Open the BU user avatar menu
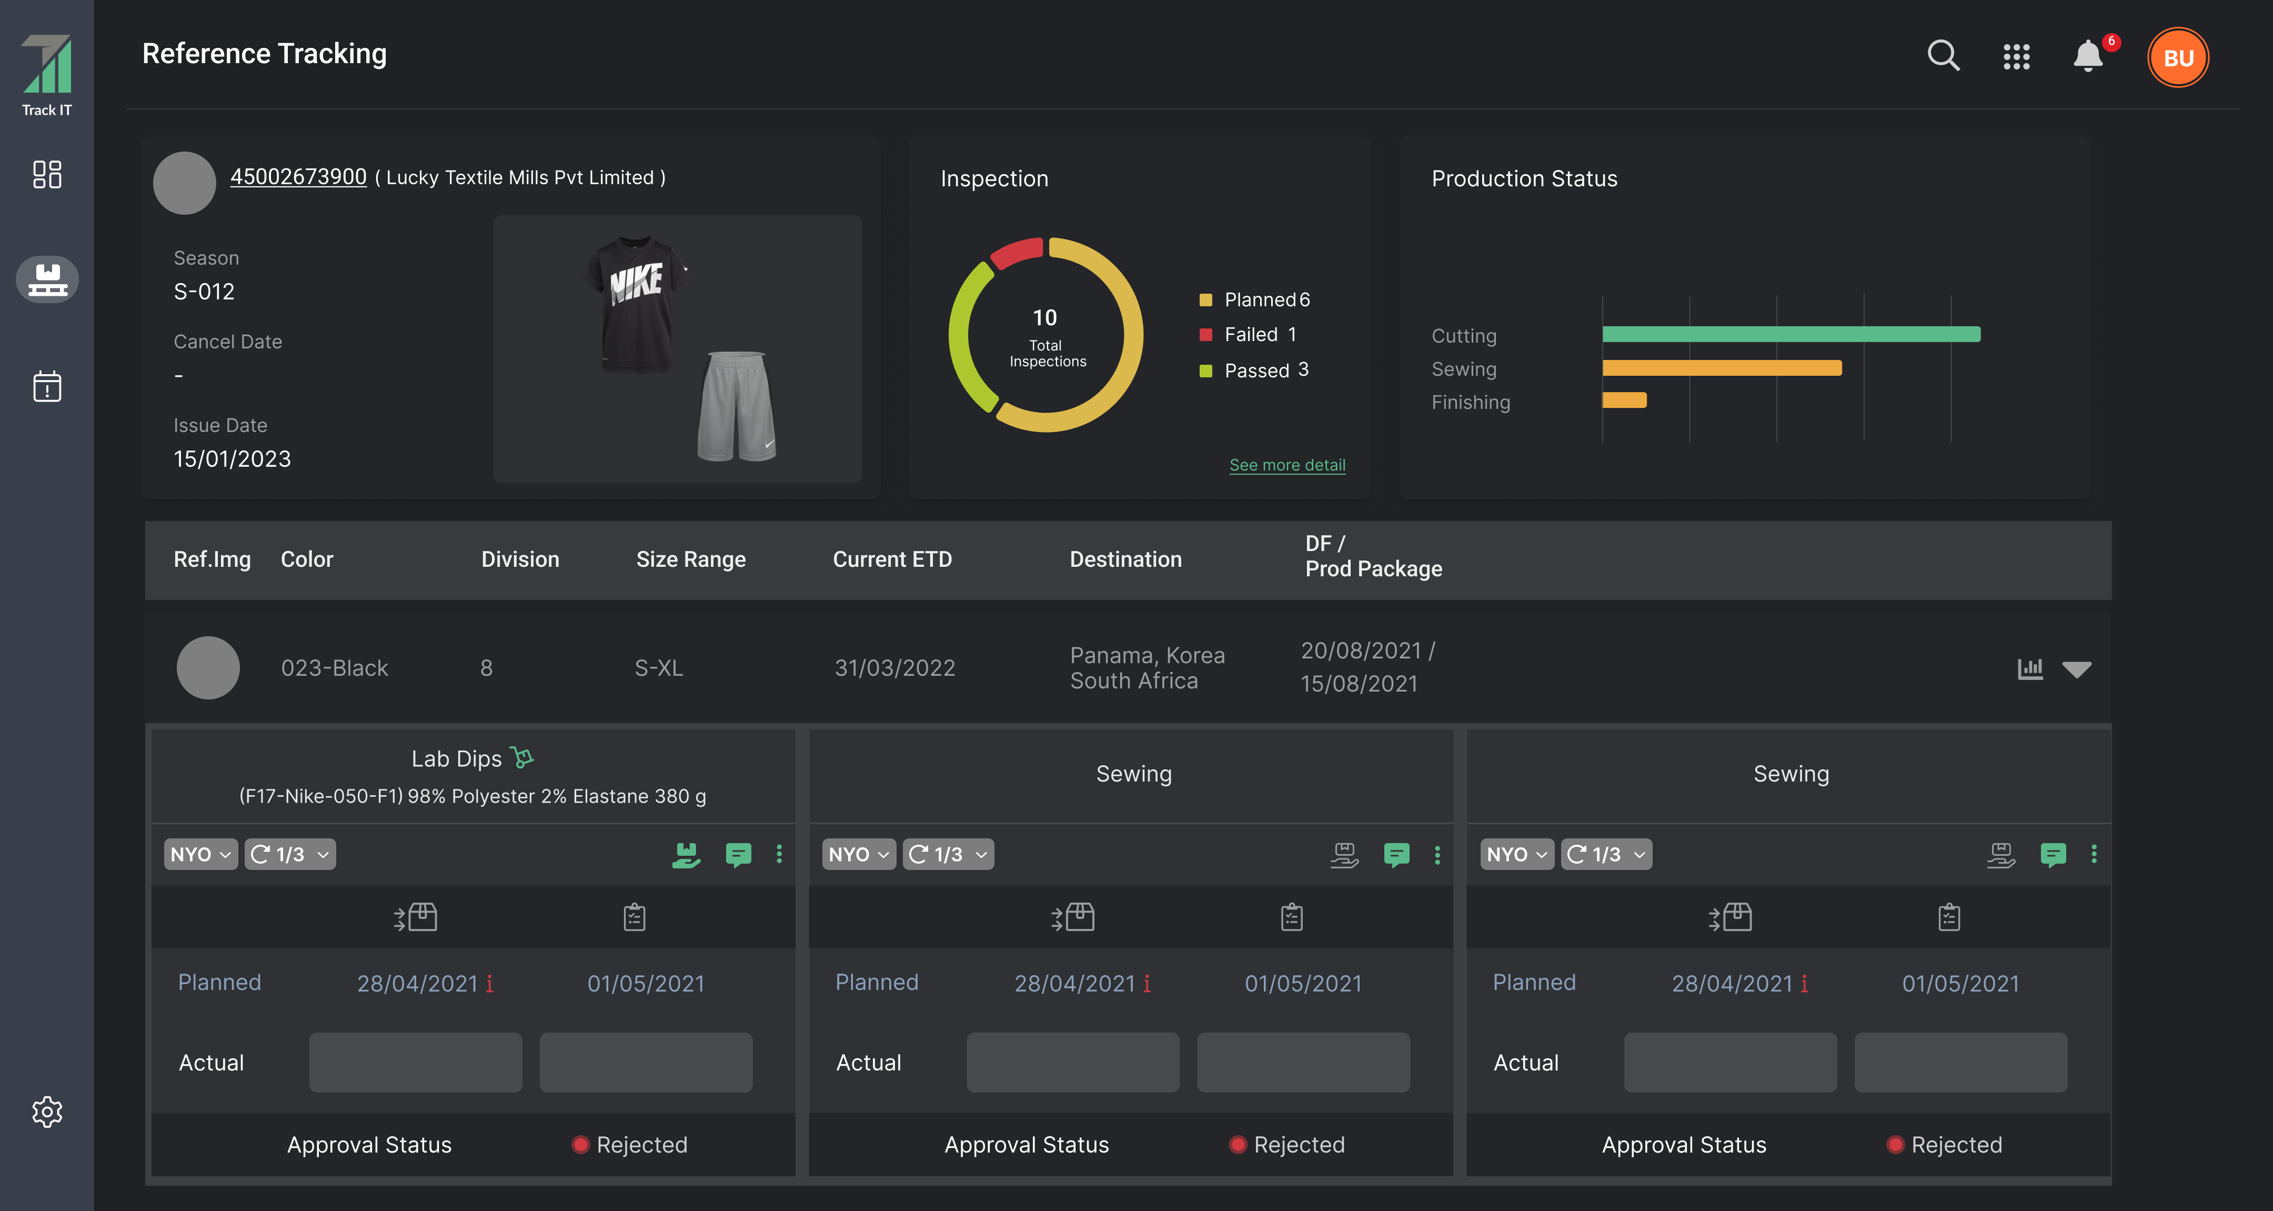 point(2178,57)
